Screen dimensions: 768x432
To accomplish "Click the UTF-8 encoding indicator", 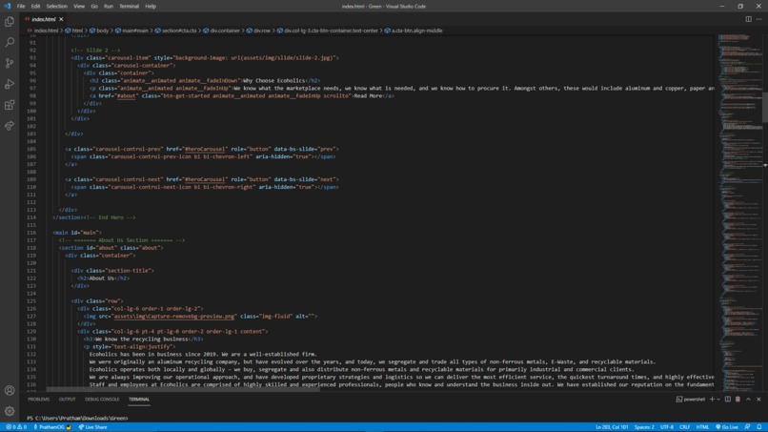I will pyautogui.click(x=667, y=427).
